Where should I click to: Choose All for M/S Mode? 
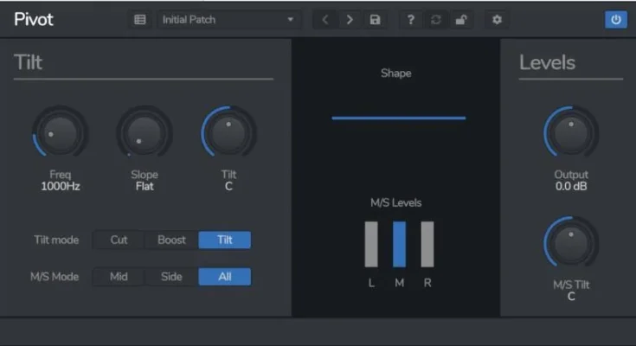point(224,277)
